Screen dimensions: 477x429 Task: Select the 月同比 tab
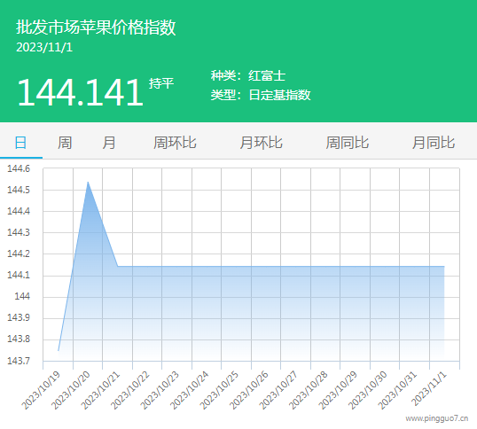point(434,143)
